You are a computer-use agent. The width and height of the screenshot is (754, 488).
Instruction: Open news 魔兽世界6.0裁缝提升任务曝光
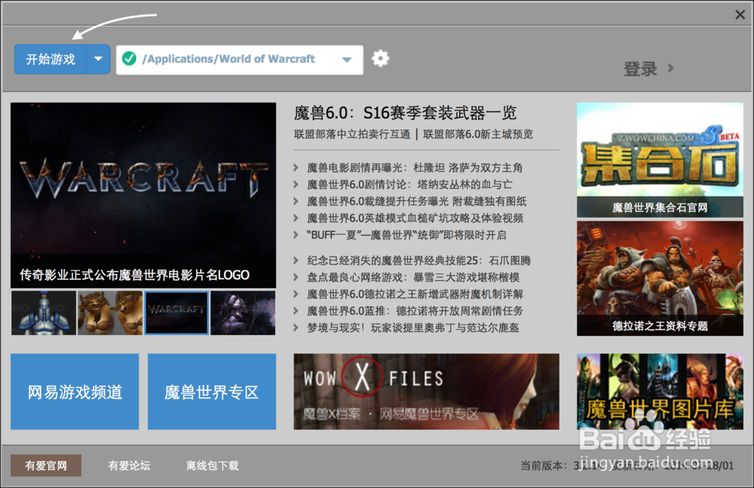click(416, 201)
